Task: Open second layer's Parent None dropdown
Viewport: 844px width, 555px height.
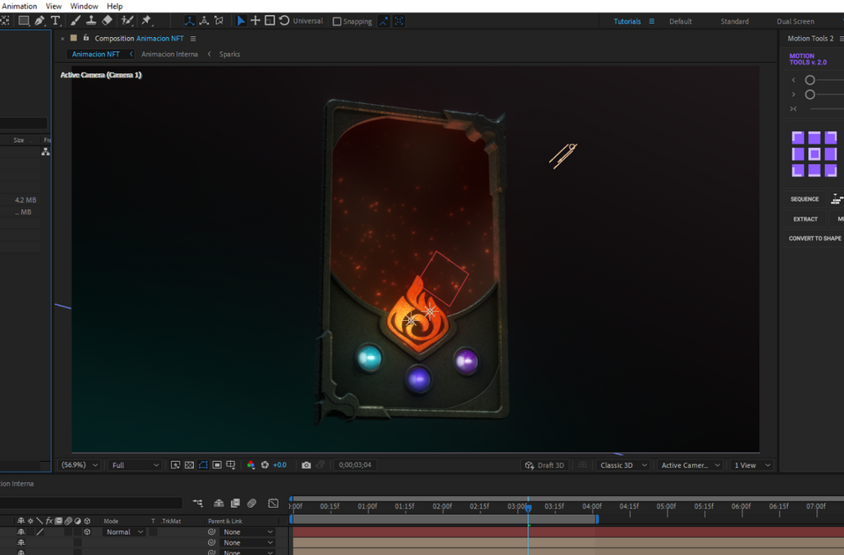Action: tap(248, 542)
